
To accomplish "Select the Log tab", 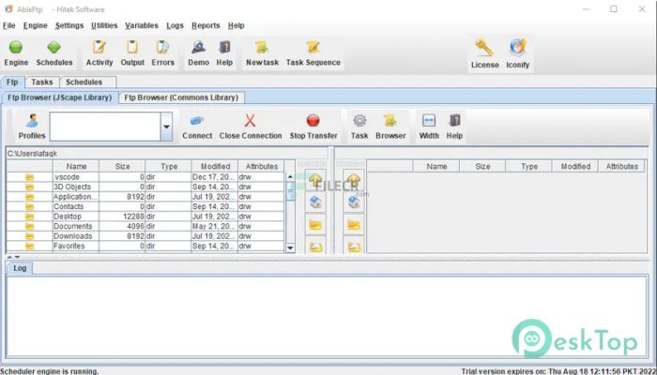I will point(20,268).
